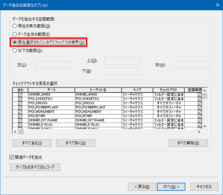Click table horizontal scroll left arrow
Viewport: 223px width, 195px height.
coord(15,132)
